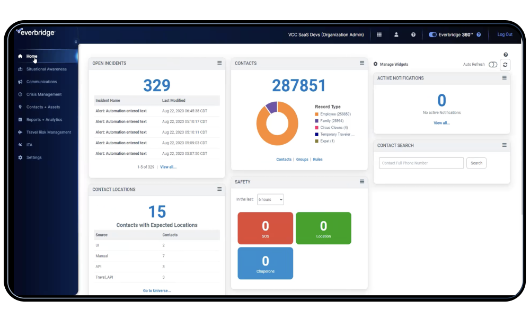Image resolution: width=530 pixels, height=318 pixels.
Task: Switch to the Groups tab under Contacts
Action: pyautogui.click(x=302, y=159)
